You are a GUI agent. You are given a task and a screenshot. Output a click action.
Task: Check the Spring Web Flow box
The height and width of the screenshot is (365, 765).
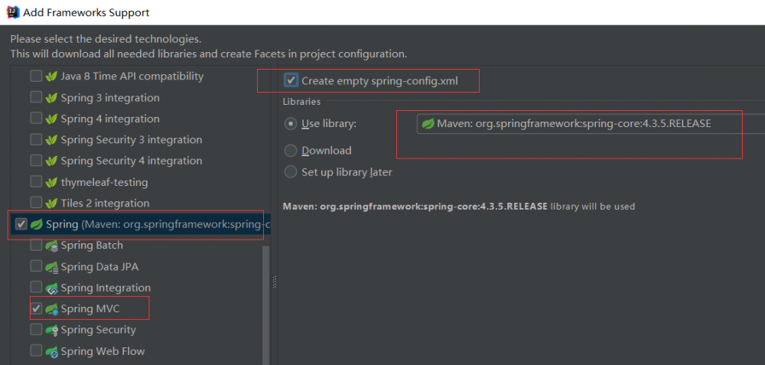36,351
